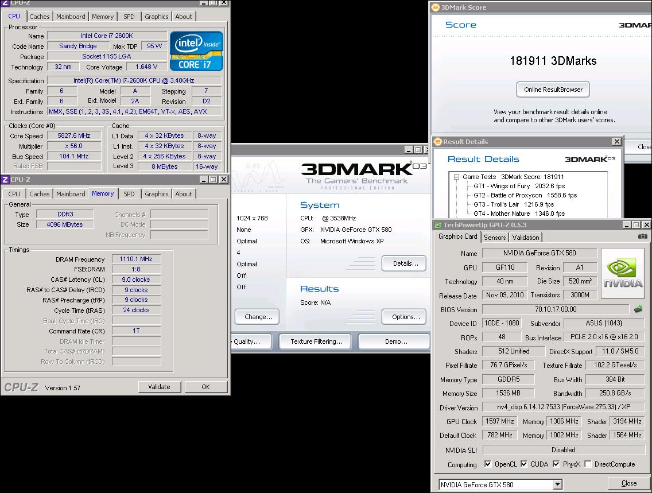This screenshot has width=652, height=493.
Task: Click the NVIDIA logo in GPU-Z
Action: [623, 274]
